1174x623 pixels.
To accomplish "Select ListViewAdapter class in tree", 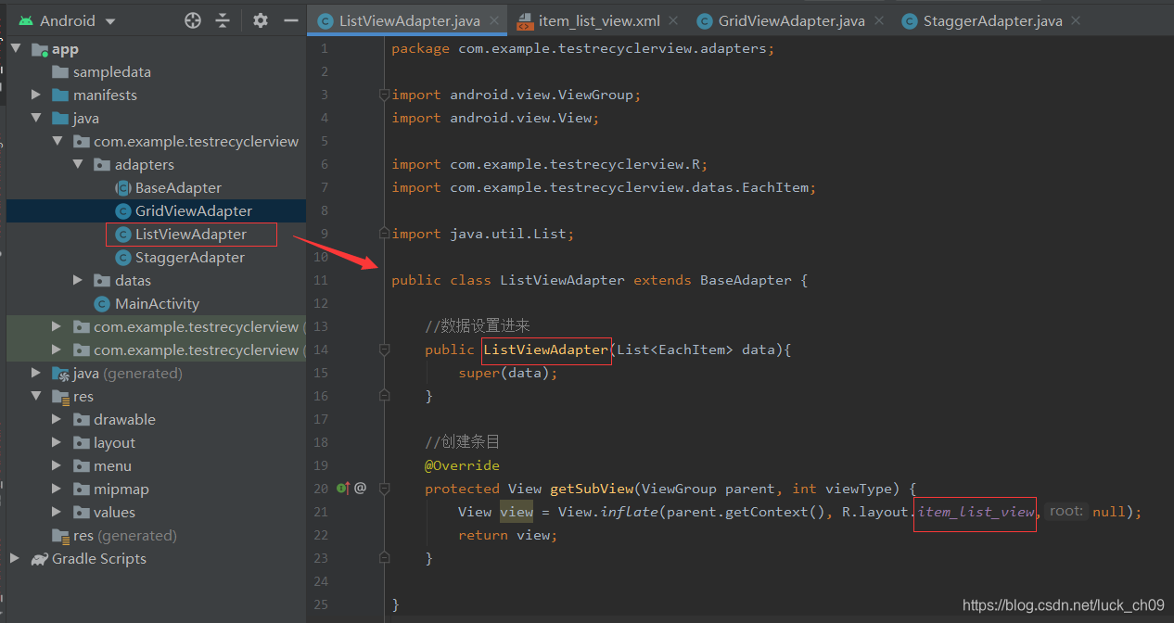I will [x=191, y=234].
